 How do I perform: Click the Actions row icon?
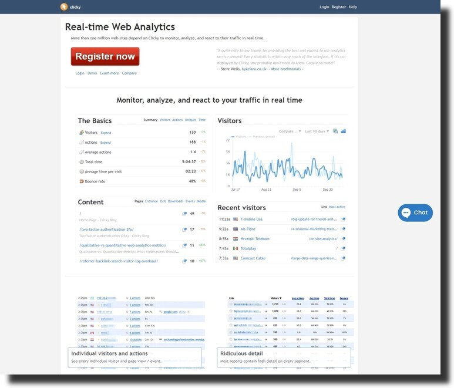tap(82, 143)
